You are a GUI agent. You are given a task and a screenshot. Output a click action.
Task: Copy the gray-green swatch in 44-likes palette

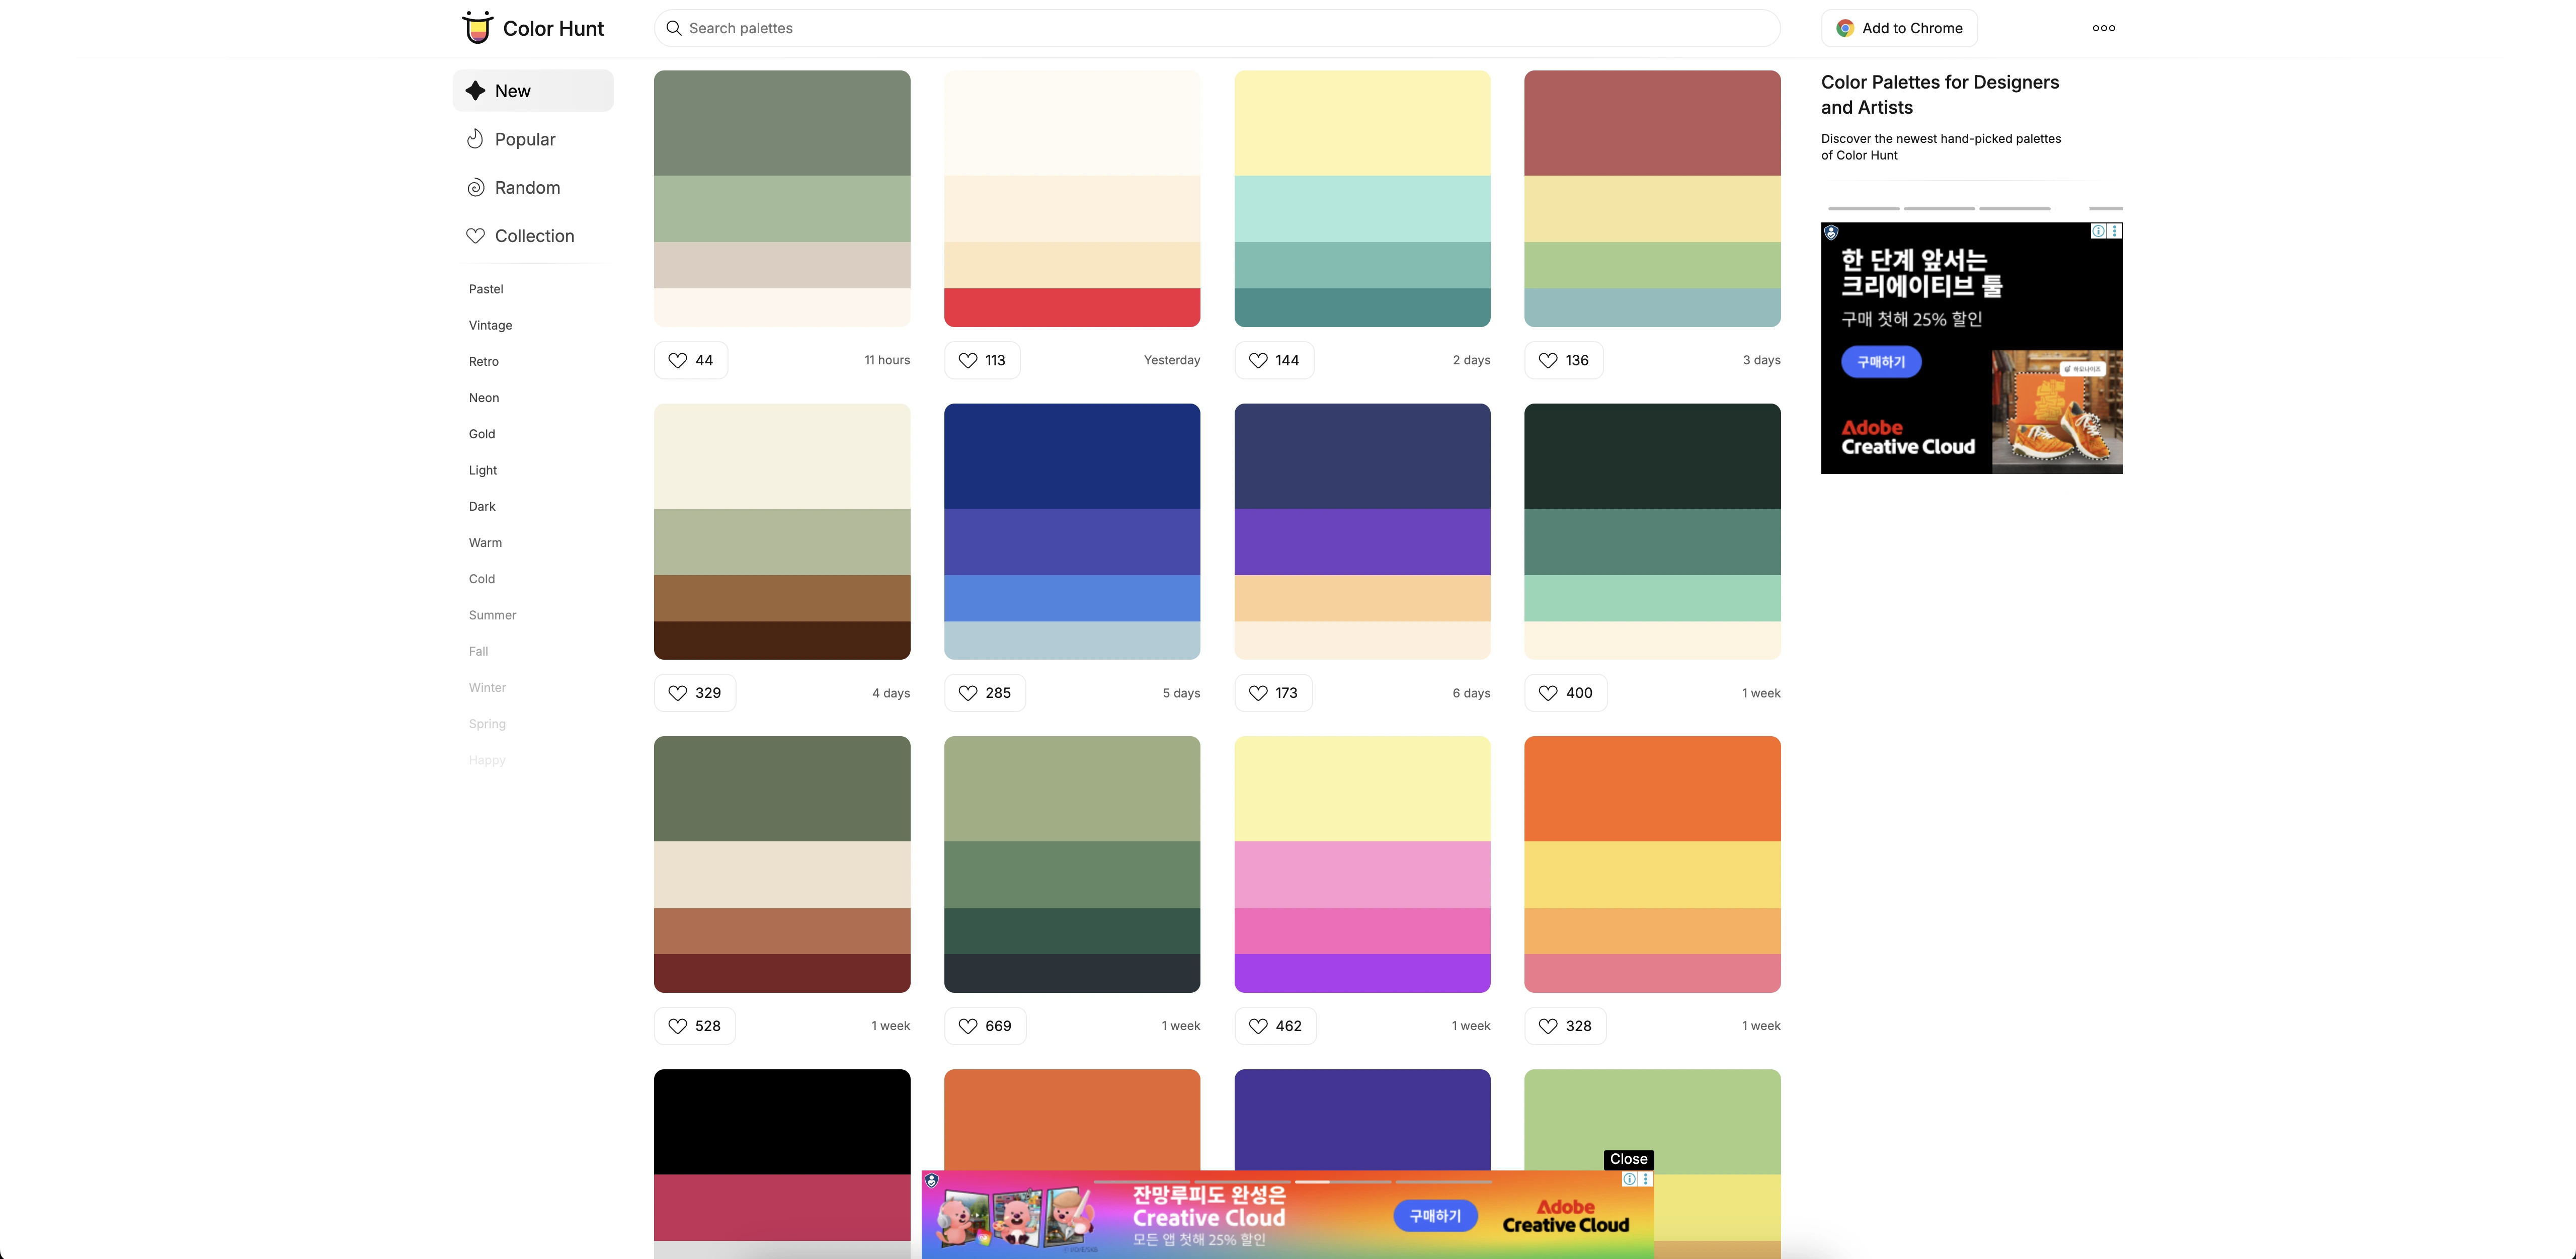[x=782, y=123]
